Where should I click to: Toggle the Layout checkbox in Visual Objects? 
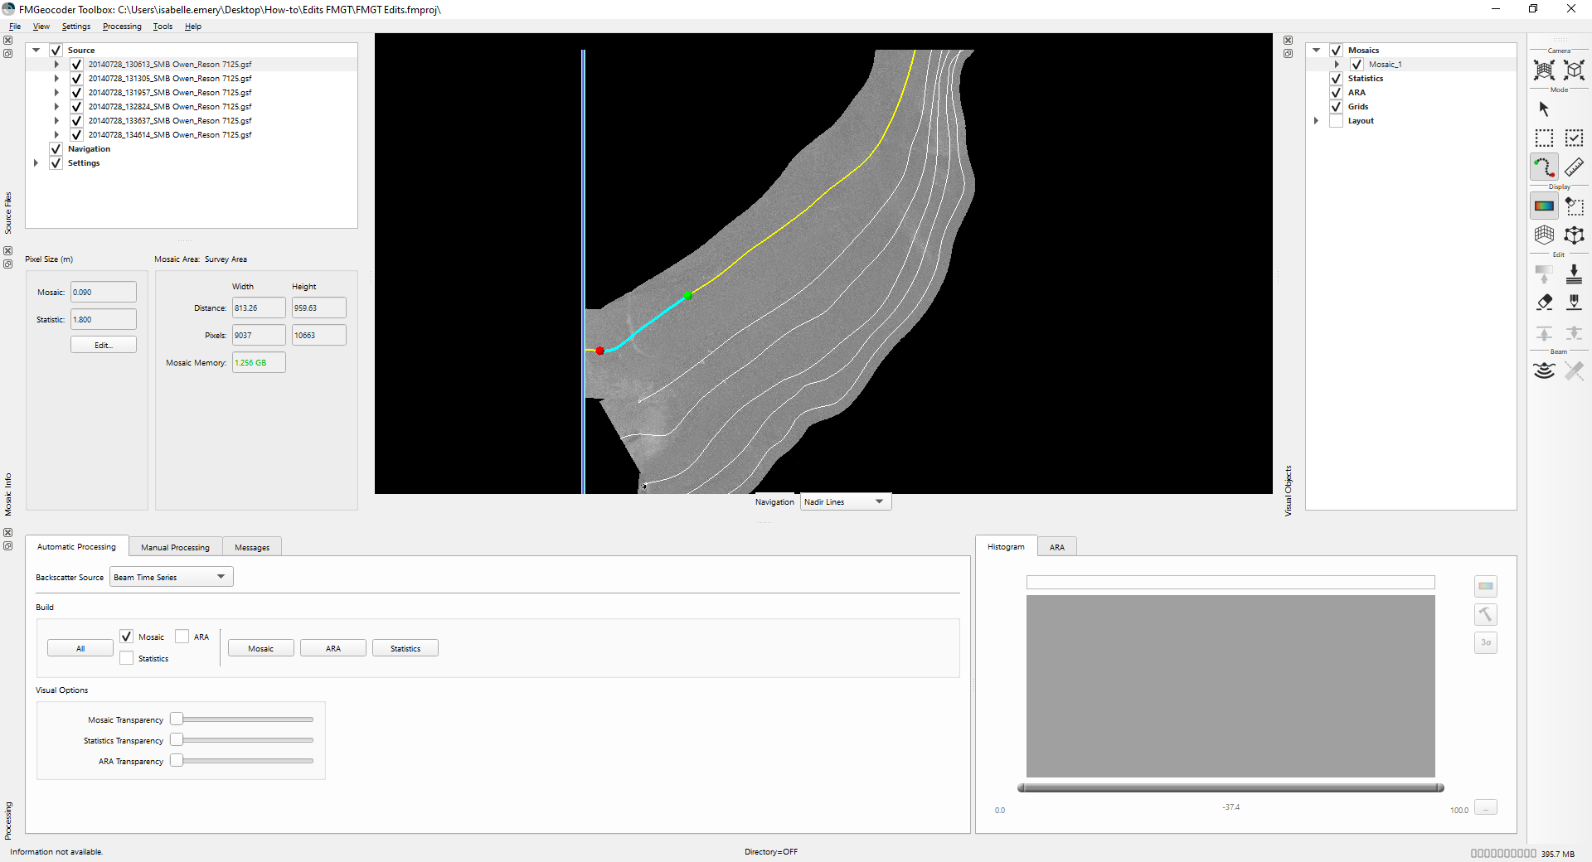tap(1336, 121)
